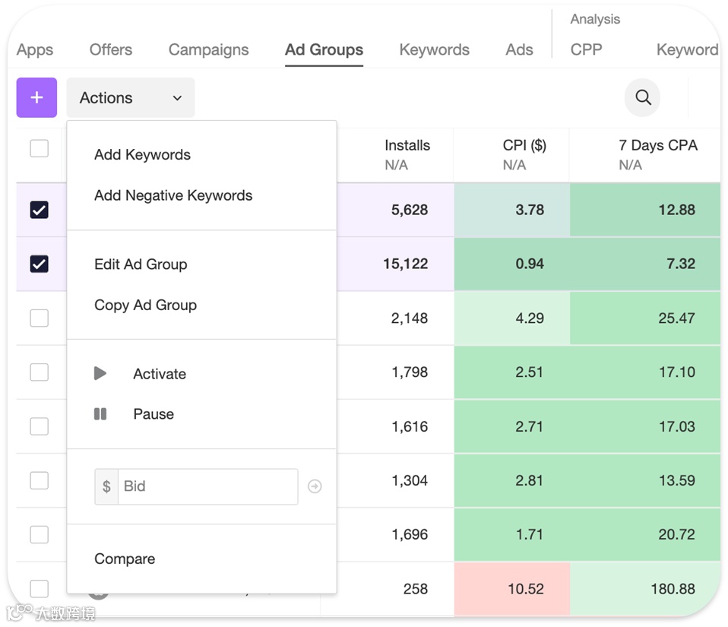Open the Campaigns tab
Viewport: 728px width, 627px height.
pyautogui.click(x=208, y=50)
